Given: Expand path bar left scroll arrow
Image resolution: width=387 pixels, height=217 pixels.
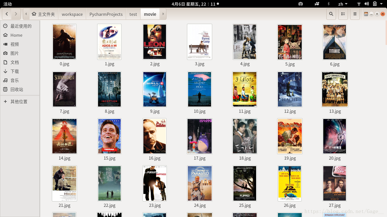Looking at the screenshot, I should point(26,14).
